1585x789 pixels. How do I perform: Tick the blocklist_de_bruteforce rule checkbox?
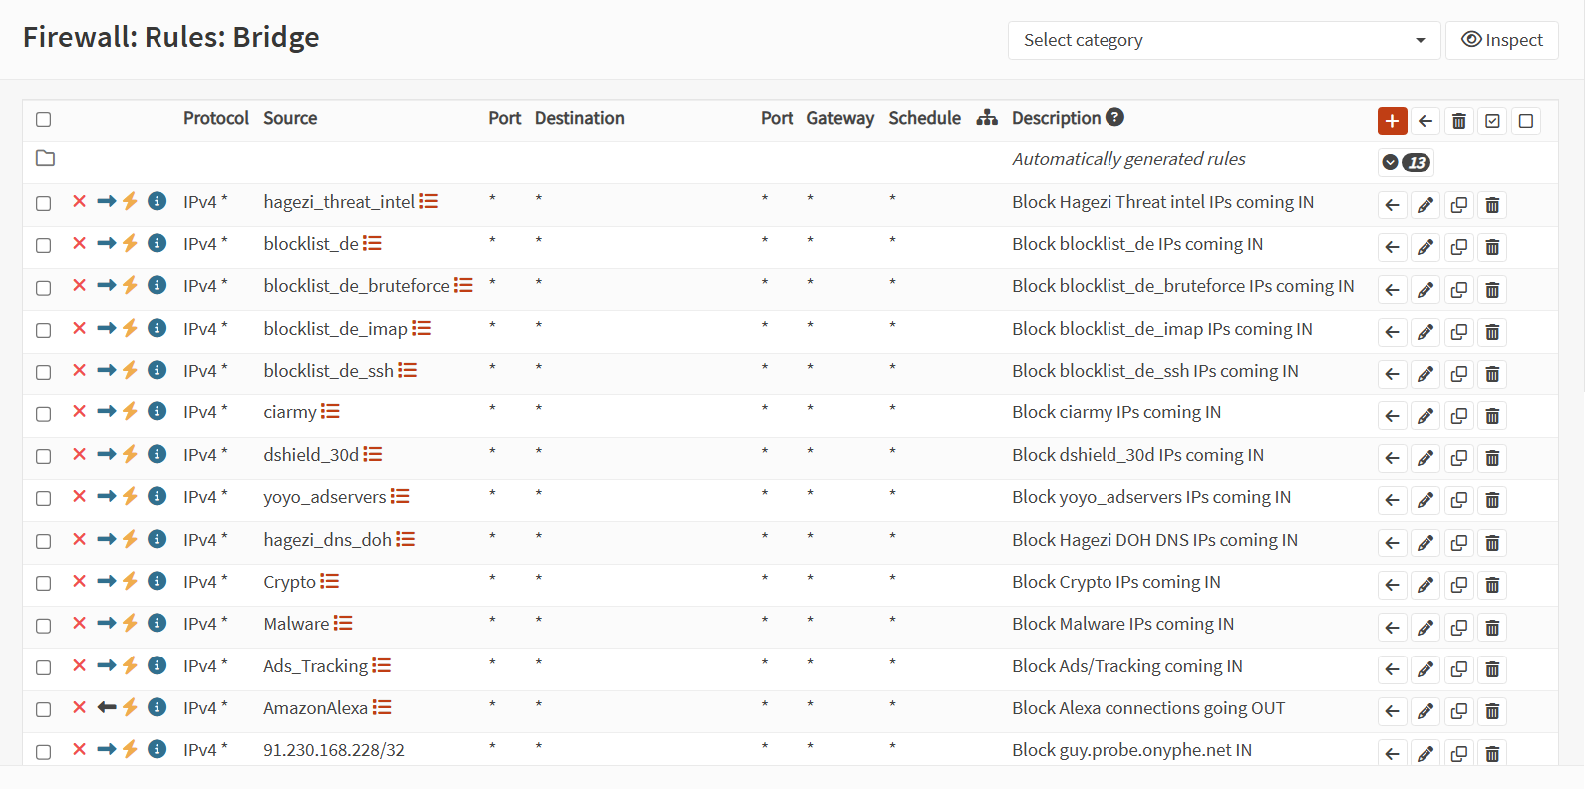(43, 288)
